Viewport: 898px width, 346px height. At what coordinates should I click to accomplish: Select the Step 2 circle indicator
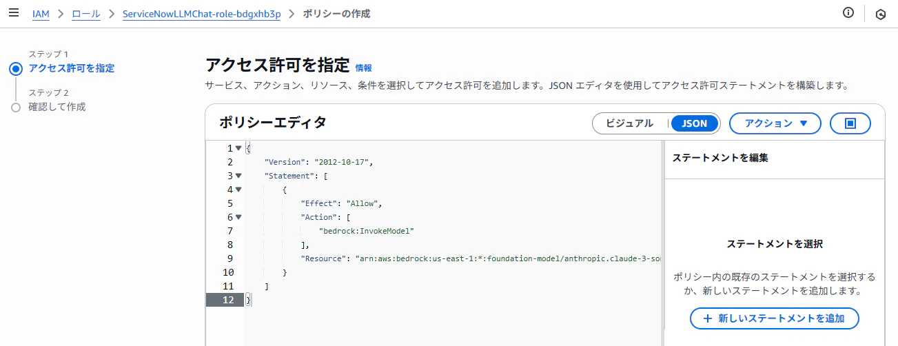(x=16, y=108)
